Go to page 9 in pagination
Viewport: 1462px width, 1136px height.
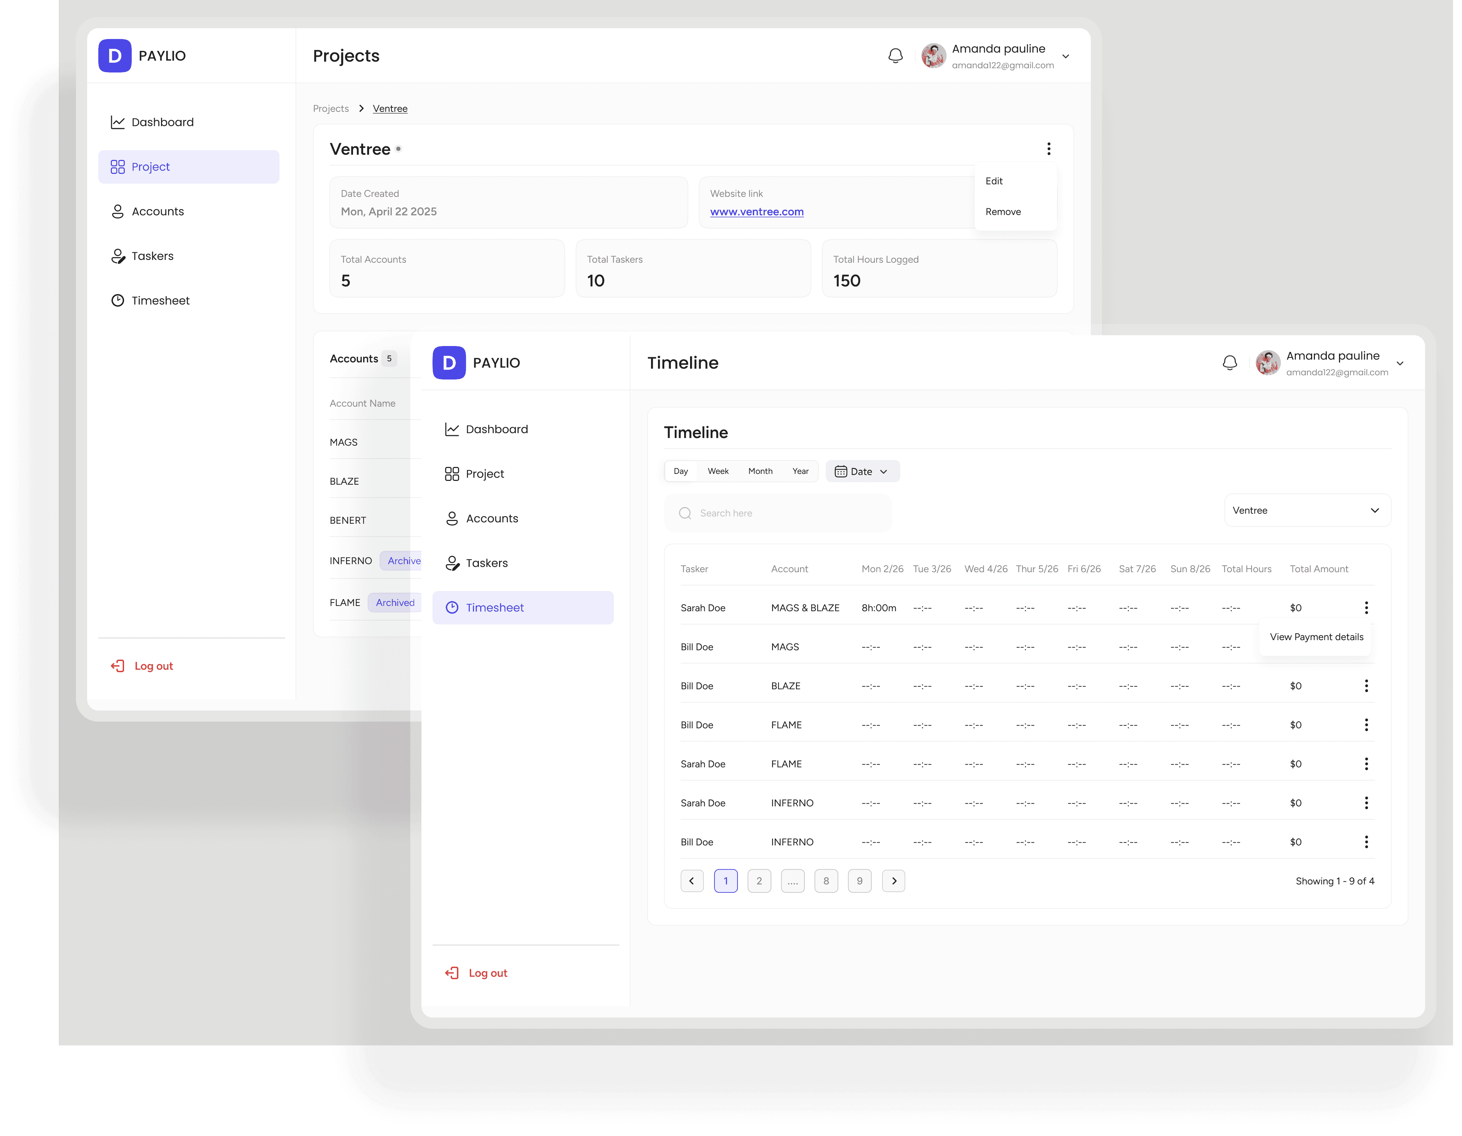(859, 881)
